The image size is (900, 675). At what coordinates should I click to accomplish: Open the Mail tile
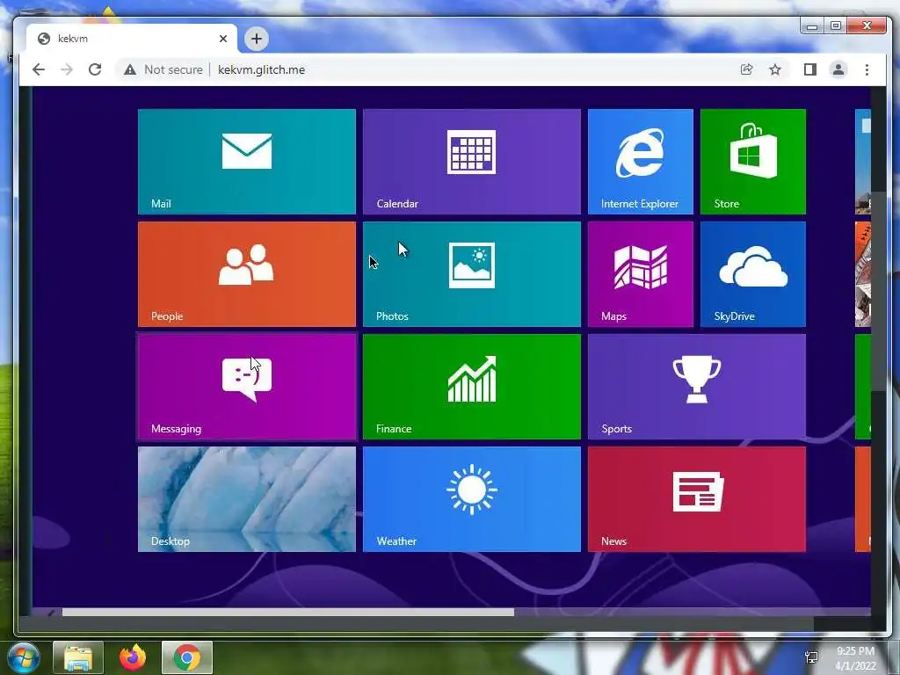(x=247, y=162)
